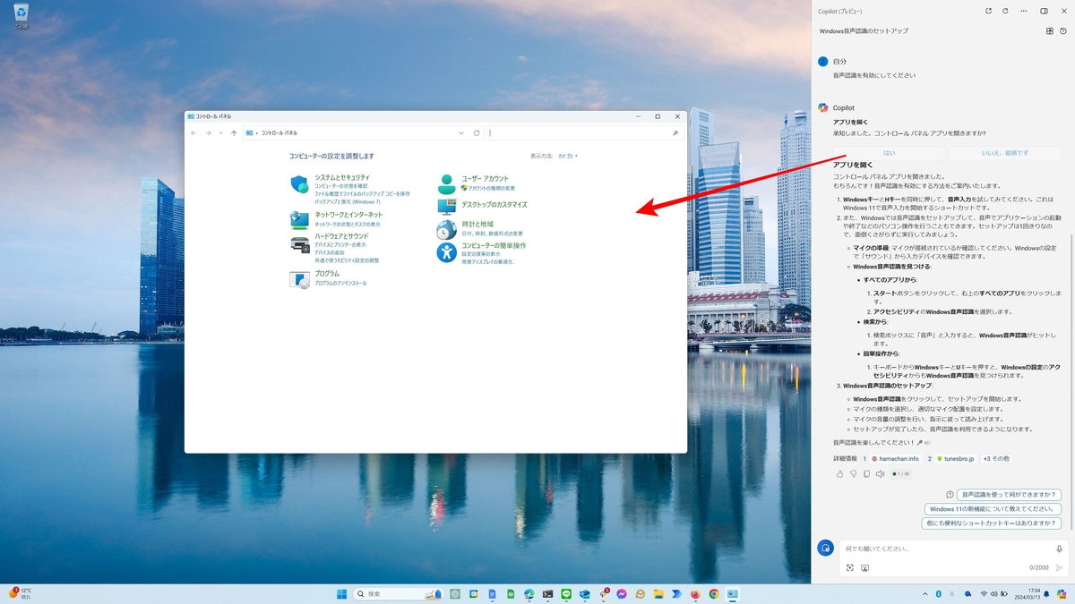
Task: Open Desktop customization category link
Action: click(x=494, y=205)
